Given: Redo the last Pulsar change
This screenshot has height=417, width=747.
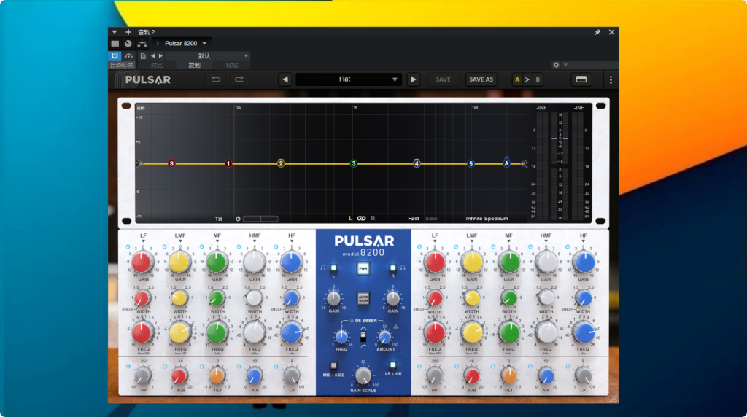Looking at the screenshot, I should 239,79.
